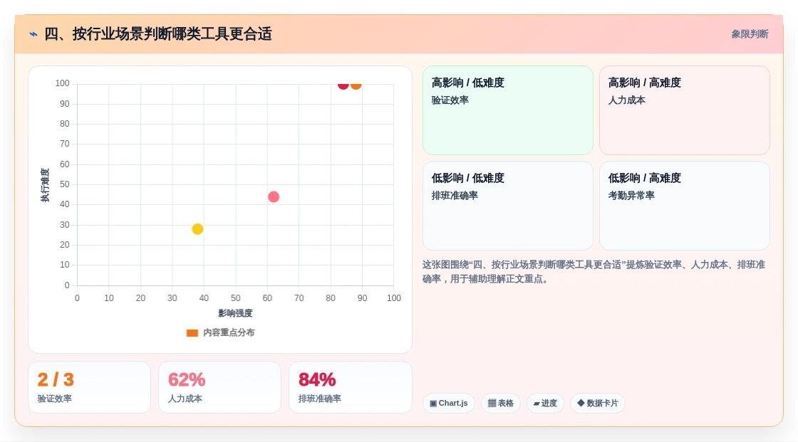
Task: Click the 进度 tag
Action: click(x=545, y=404)
